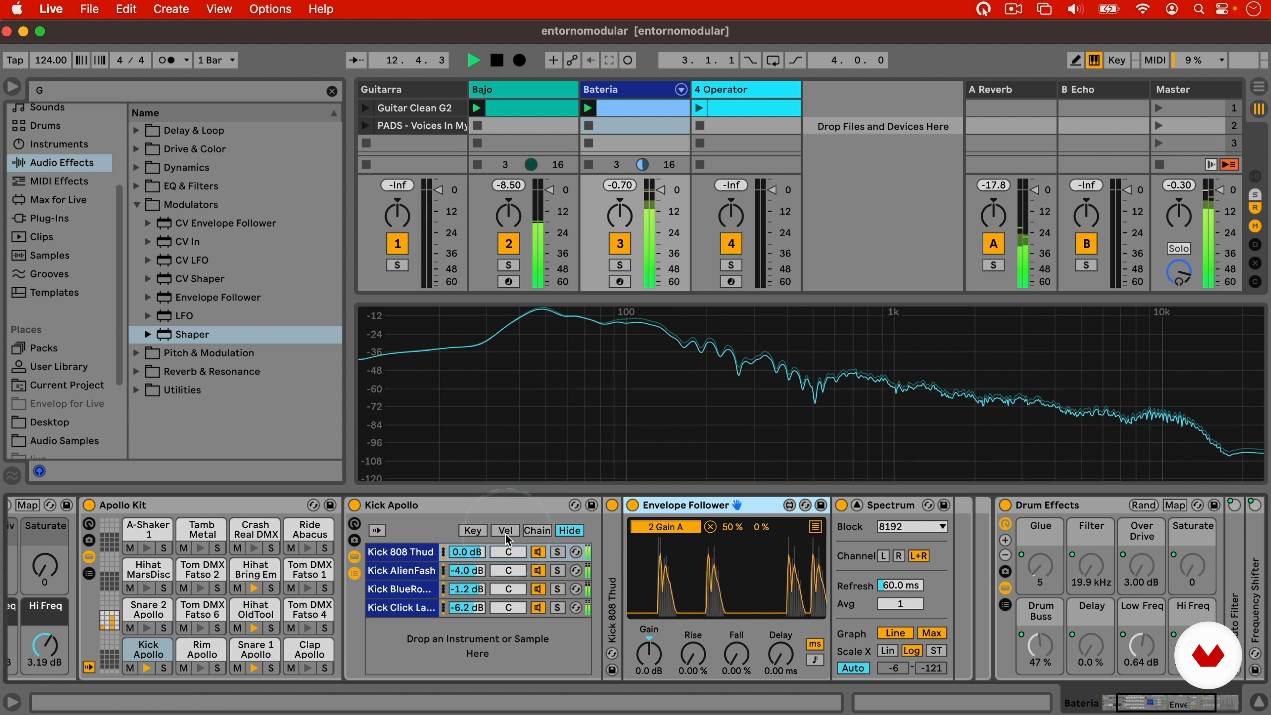Expand the Delay & Loop folder
Image resolution: width=1271 pixels, height=715 pixels.
point(137,130)
